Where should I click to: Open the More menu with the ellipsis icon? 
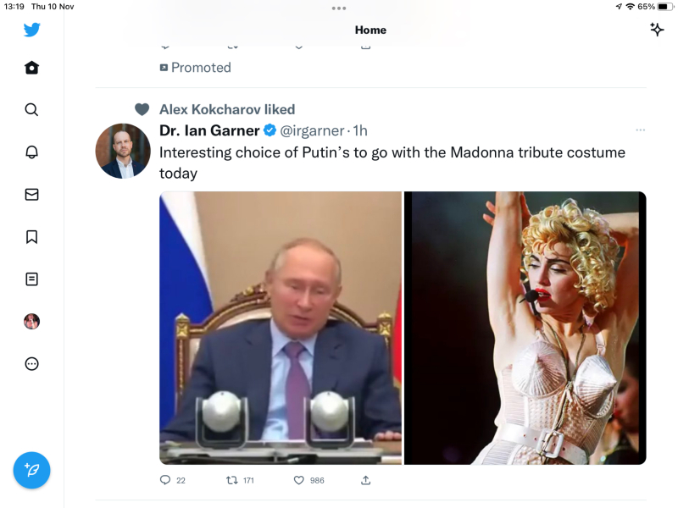click(x=31, y=363)
